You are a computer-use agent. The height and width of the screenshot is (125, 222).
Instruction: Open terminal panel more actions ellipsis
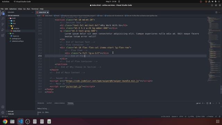click(x=213, y=103)
